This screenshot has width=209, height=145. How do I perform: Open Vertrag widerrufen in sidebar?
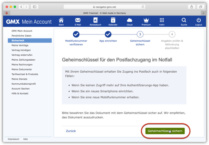(x=22, y=55)
